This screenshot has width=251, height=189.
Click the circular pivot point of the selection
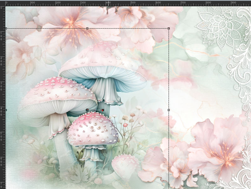[x=87, y=110]
